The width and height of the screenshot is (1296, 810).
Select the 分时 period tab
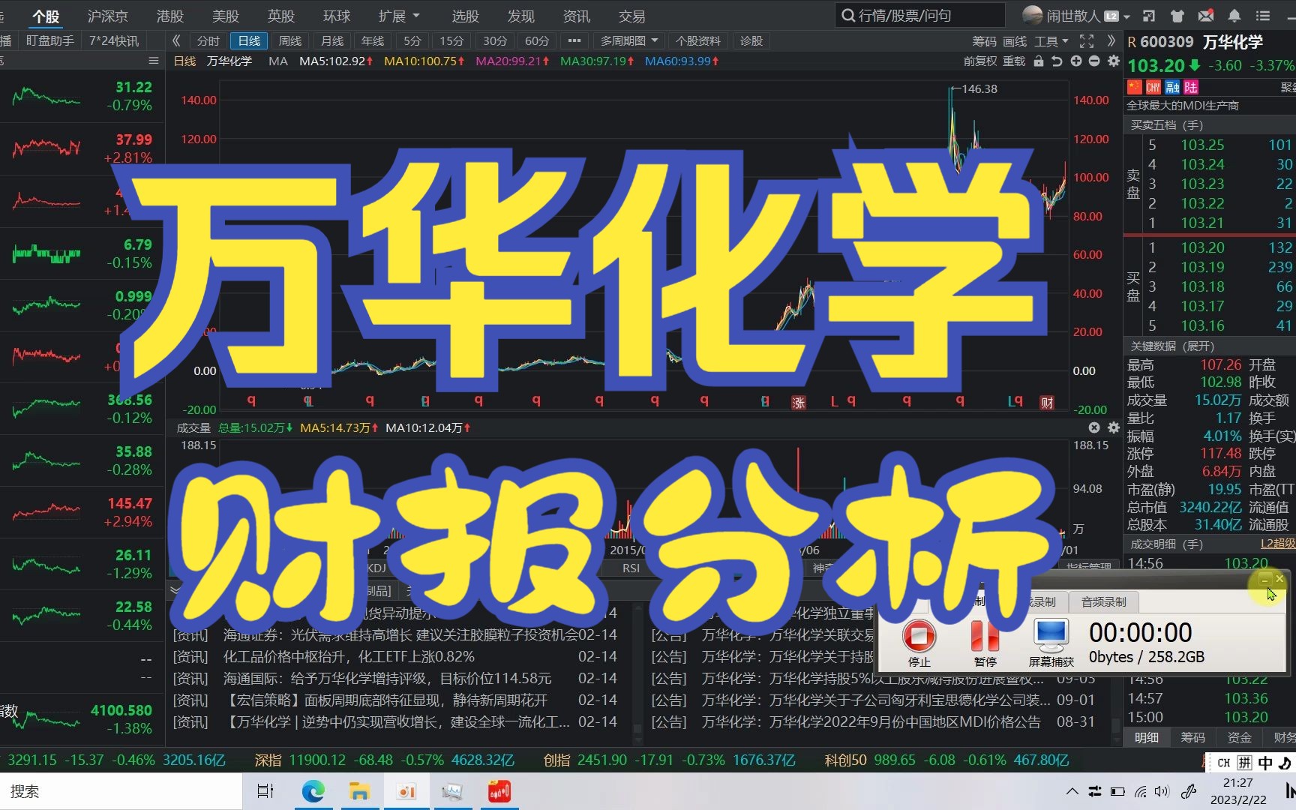(208, 41)
